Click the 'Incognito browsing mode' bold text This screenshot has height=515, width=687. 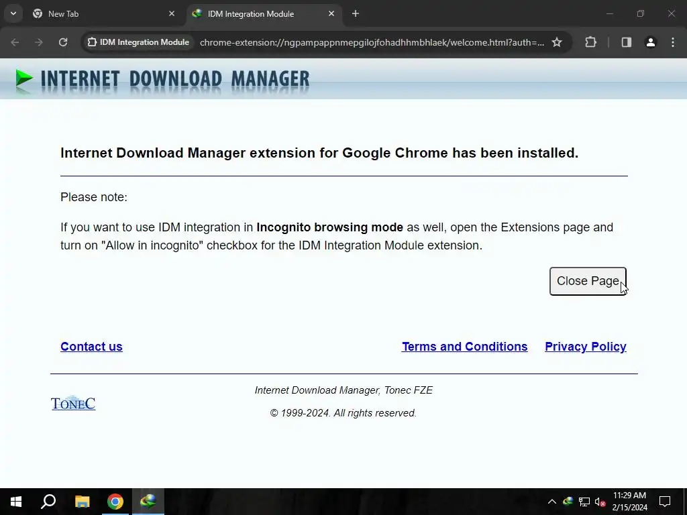pyautogui.click(x=329, y=227)
